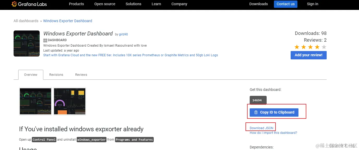Click the If You've installed windows expxorter heading
Image resolution: width=359 pixels, height=150 pixels.
(x=81, y=129)
